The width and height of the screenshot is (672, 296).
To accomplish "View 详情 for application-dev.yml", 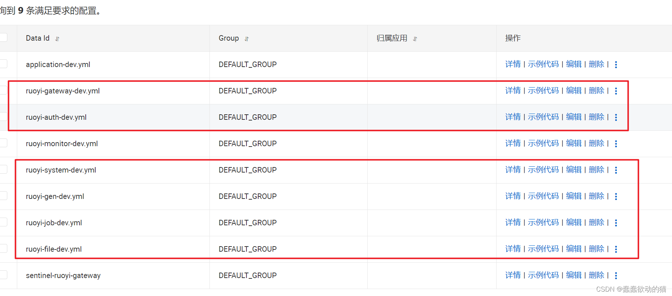I will click(513, 64).
